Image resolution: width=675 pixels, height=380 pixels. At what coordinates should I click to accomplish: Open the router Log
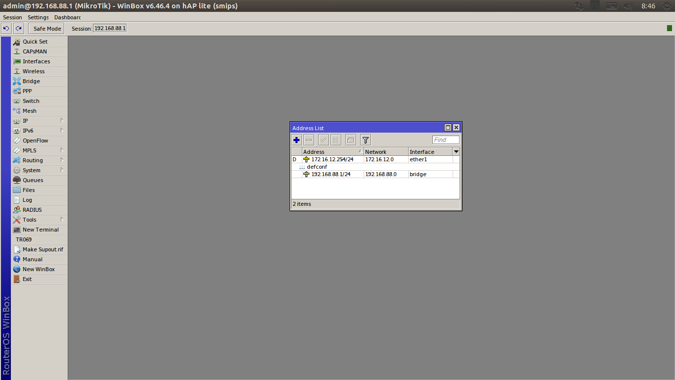39,200
